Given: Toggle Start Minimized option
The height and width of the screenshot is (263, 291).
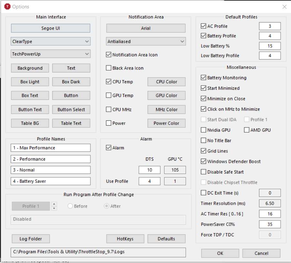Looking at the screenshot, I should click(203, 88).
